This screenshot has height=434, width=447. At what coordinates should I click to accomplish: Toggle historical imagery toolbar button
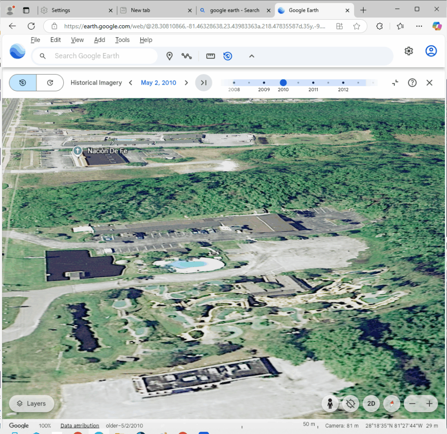227,56
